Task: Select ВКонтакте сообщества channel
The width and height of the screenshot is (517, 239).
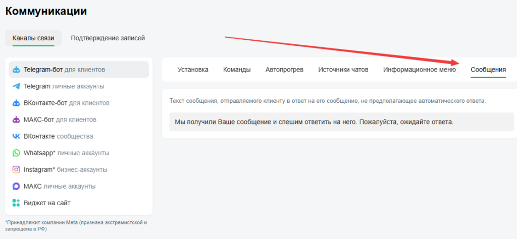Action: point(79,136)
